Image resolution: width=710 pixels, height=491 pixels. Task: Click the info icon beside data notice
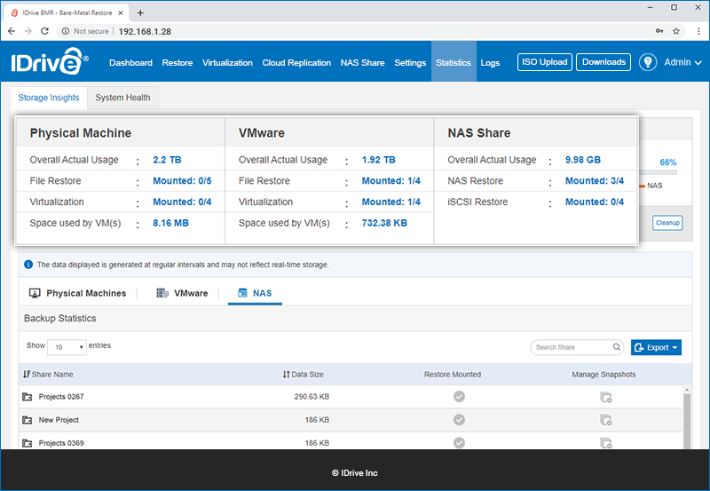[28, 265]
